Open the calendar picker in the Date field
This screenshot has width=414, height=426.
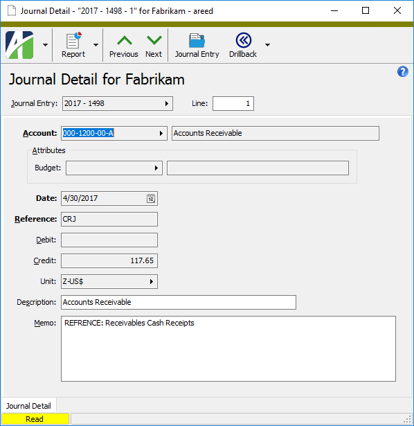(151, 198)
